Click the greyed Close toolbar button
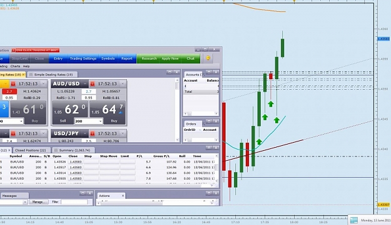Screen dimensions: 391x225 [x=39, y=59]
